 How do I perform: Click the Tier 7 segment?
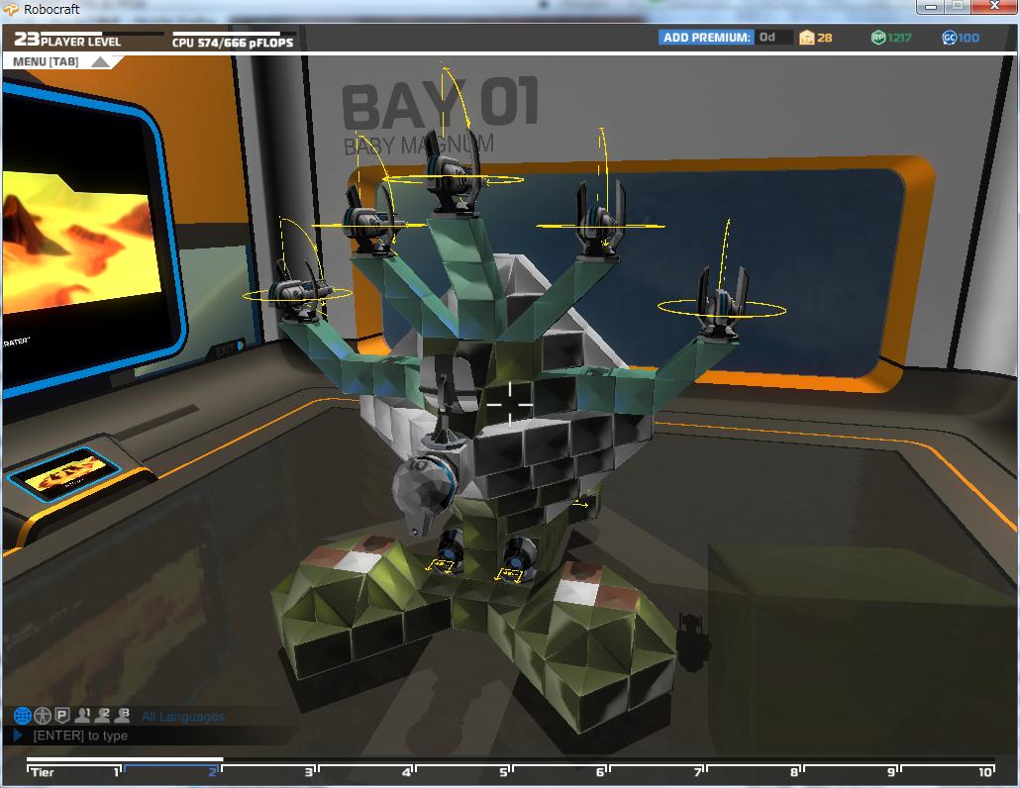coord(657,771)
